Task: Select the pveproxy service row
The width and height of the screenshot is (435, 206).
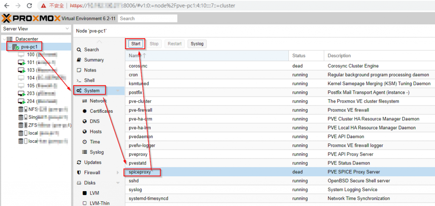Action: coord(280,154)
